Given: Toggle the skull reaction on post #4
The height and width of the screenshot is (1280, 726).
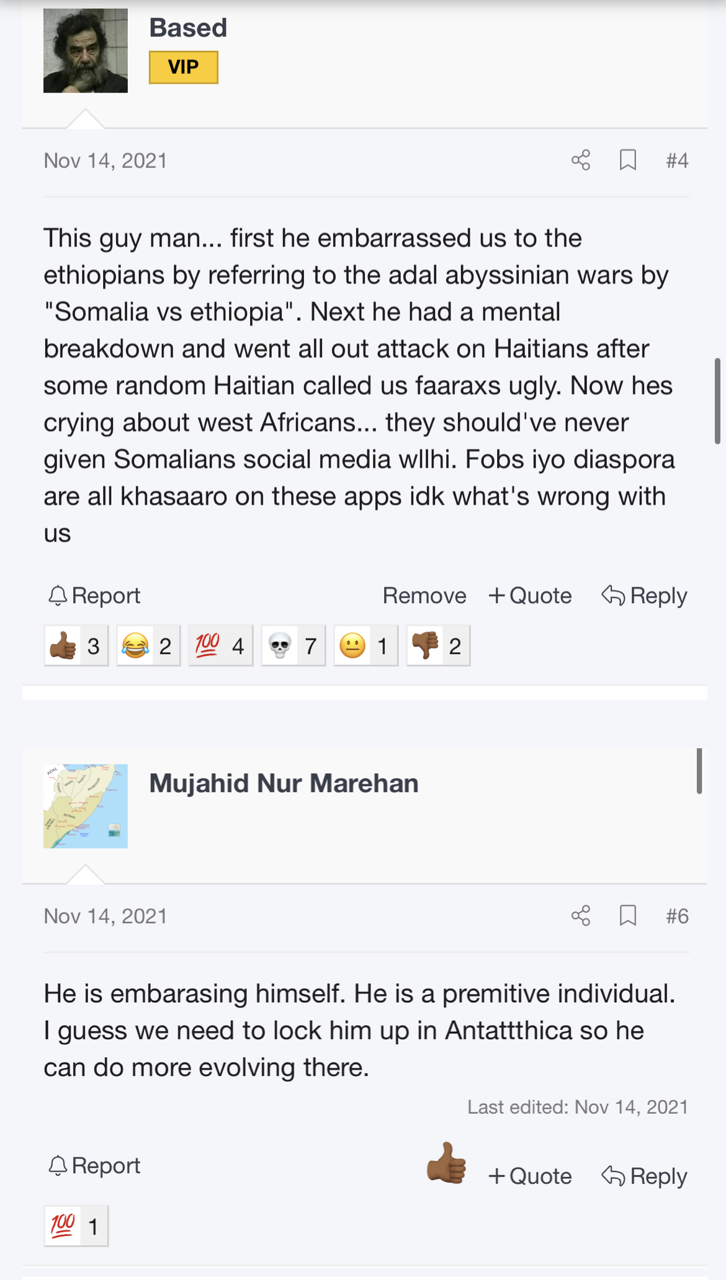Looking at the screenshot, I should pos(294,646).
